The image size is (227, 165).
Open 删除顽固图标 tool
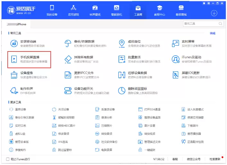138,91
